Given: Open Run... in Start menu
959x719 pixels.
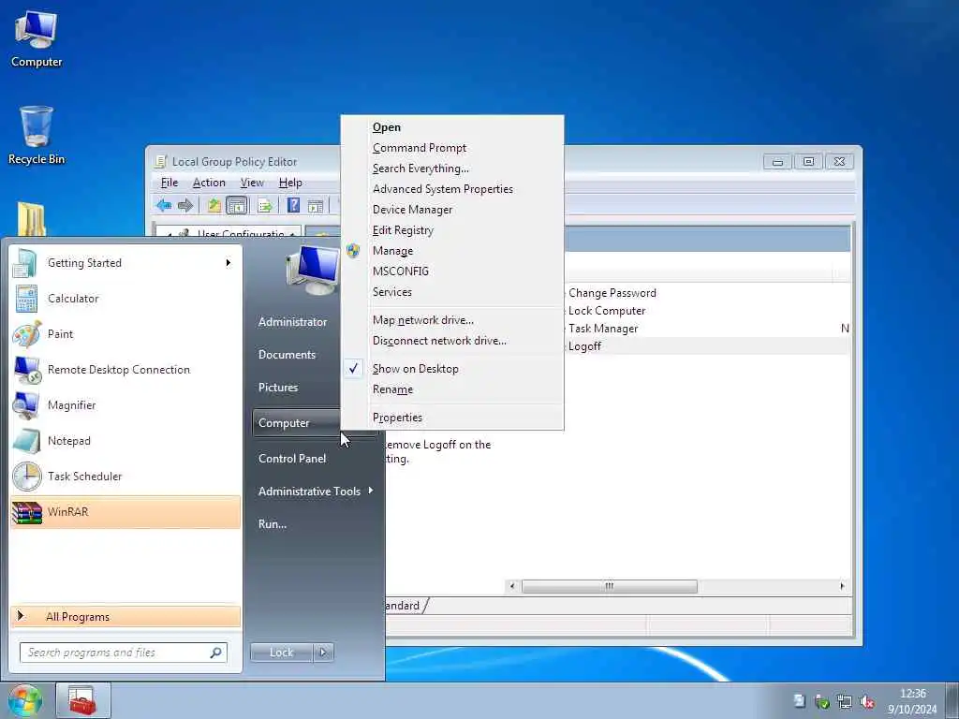Looking at the screenshot, I should tap(273, 524).
